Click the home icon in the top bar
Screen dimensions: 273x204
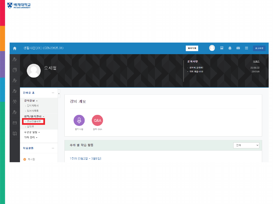(15, 48)
